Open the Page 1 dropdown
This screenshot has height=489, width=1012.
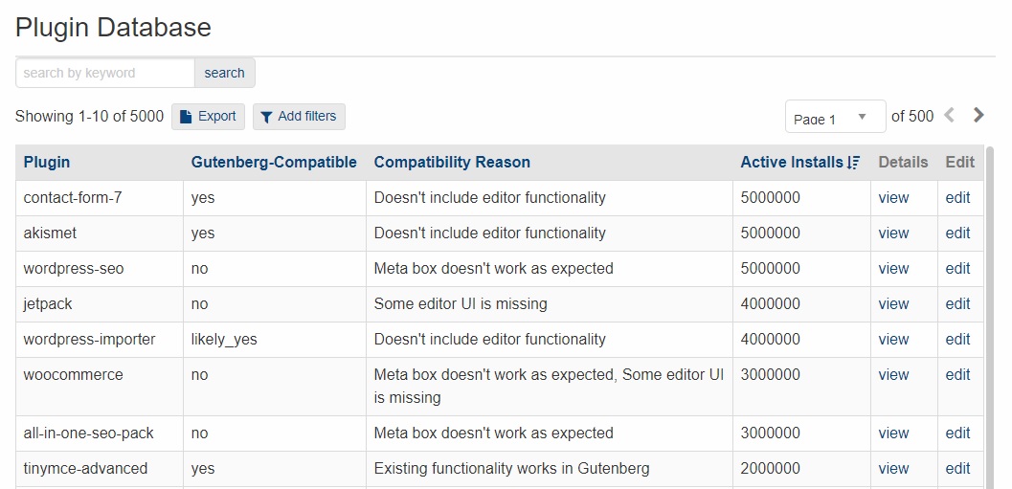coord(835,117)
